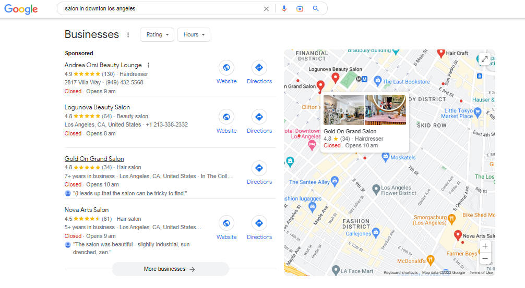This screenshot has width=525, height=288.
Task: Click Gold On Grand review snippet text
Action: click(130, 193)
